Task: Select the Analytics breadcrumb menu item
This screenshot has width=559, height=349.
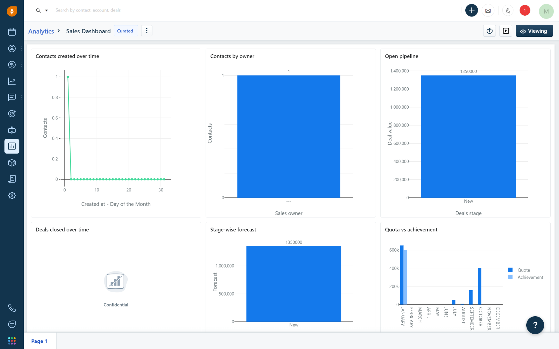Action: coord(41,31)
